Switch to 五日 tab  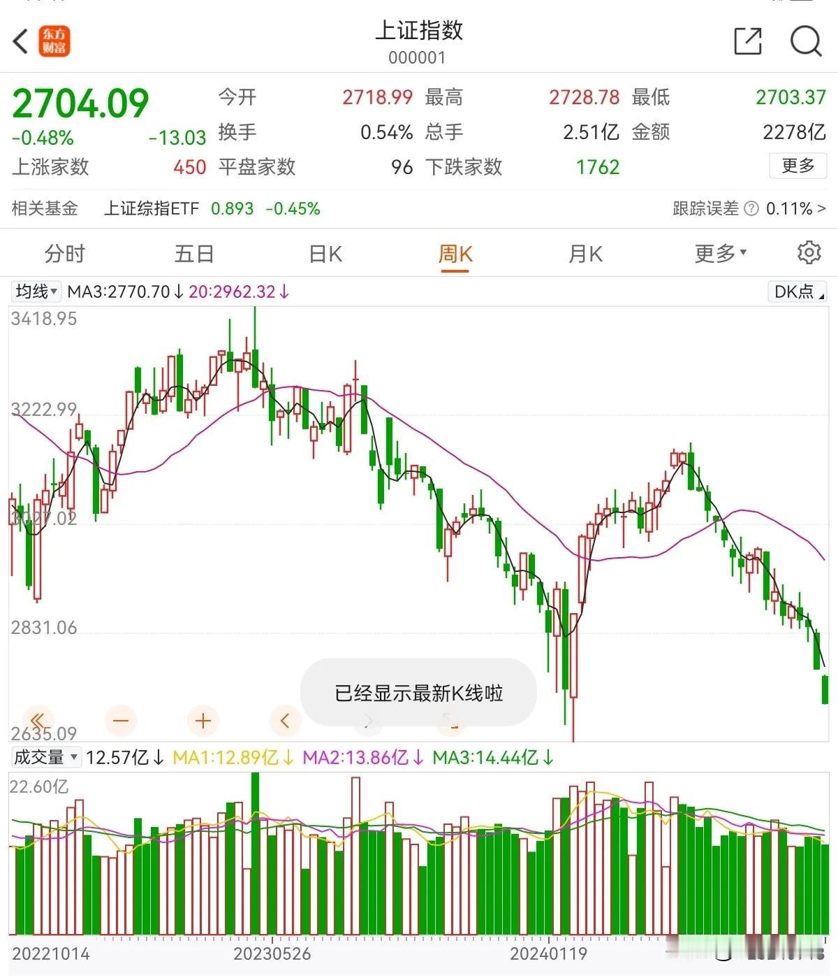point(194,253)
